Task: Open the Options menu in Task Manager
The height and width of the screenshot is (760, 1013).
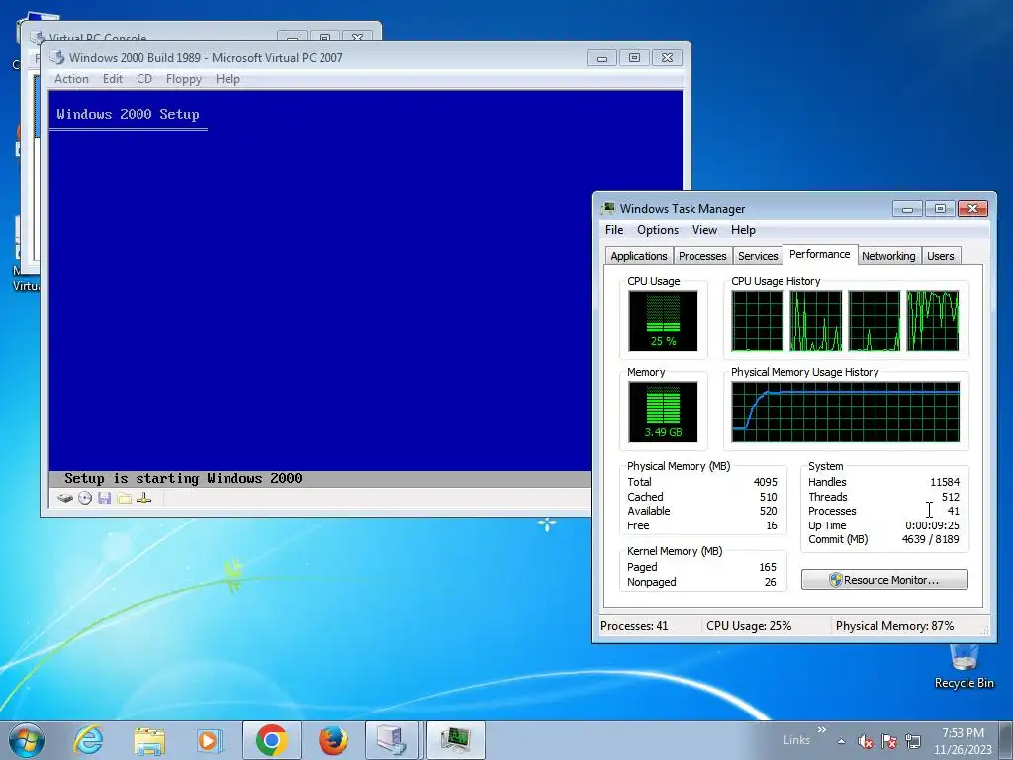Action: coord(658,230)
